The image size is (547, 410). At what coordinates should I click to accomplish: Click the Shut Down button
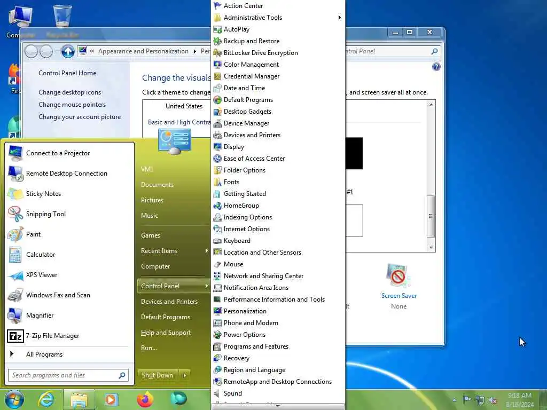158,375
